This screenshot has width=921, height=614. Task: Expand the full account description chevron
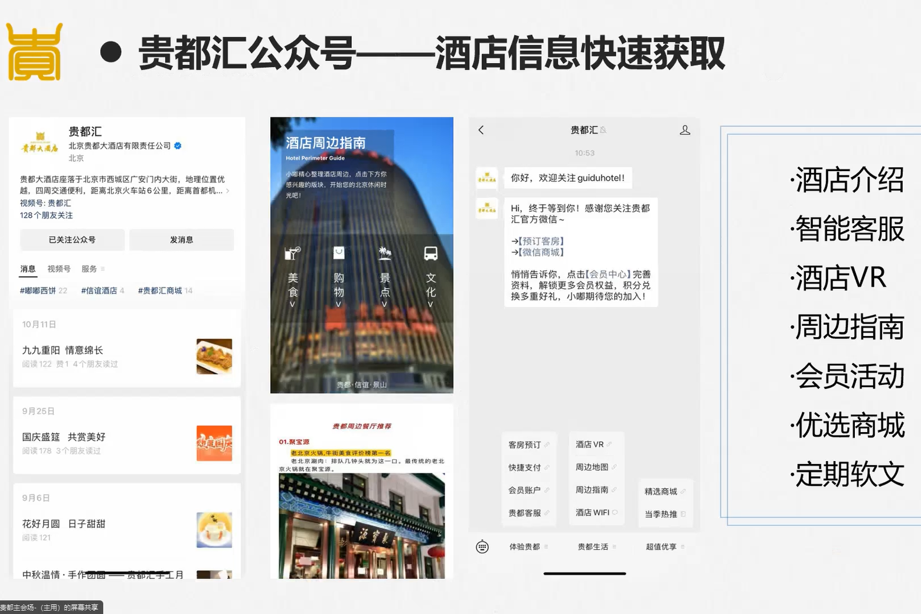point(228,191)
